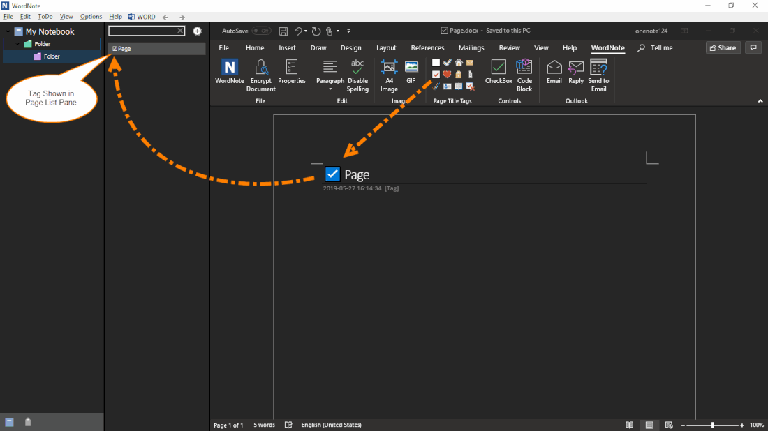Click the touch mode hand icon

tap(329, 31)
